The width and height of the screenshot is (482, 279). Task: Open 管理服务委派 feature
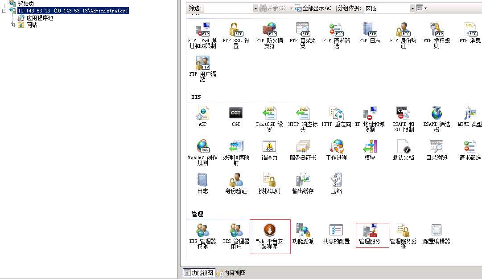point(404,236)
